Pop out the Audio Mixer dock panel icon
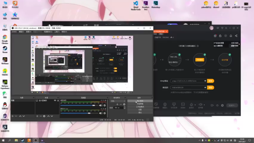Screen dimensions: 254x143 (x=107, y=98)
